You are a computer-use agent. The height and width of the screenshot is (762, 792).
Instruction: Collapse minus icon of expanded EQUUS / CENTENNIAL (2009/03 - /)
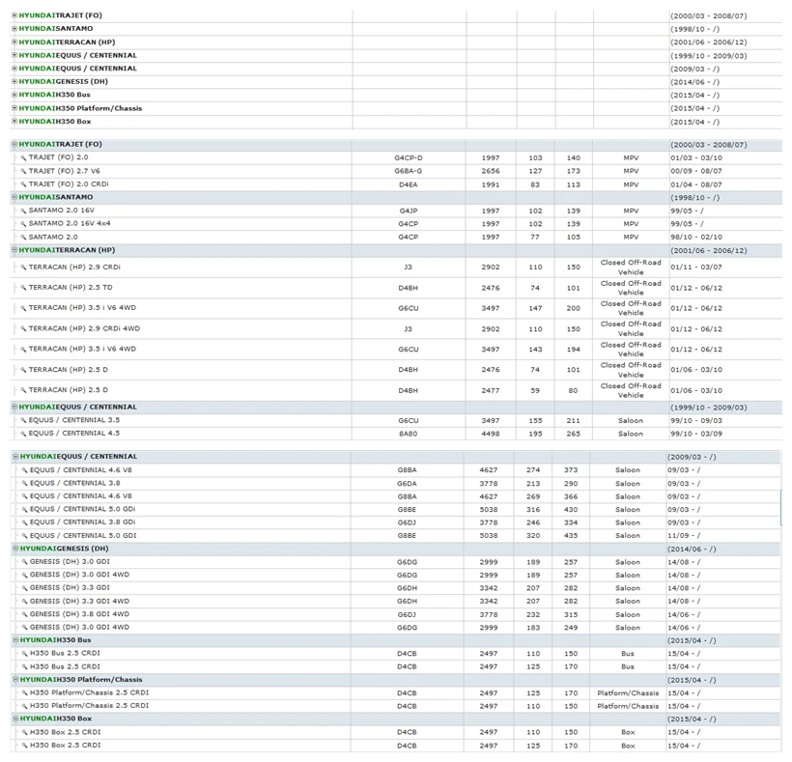(15, 457)
